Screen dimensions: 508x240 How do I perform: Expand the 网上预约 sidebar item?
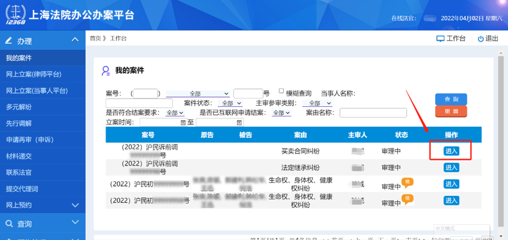click(75, 205)
